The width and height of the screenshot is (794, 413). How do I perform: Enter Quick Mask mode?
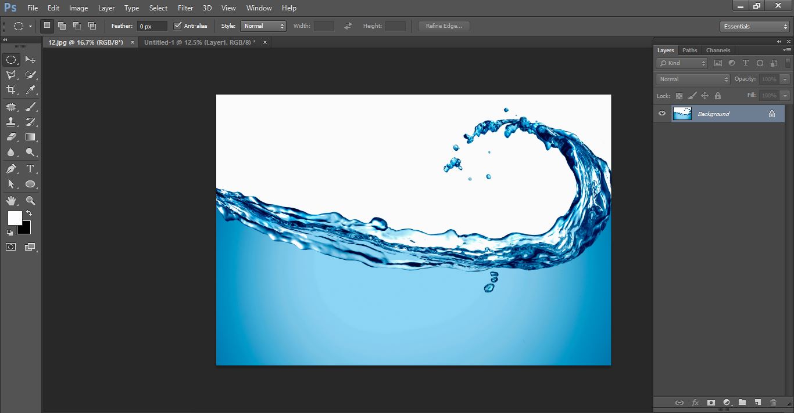coord(10,247)
